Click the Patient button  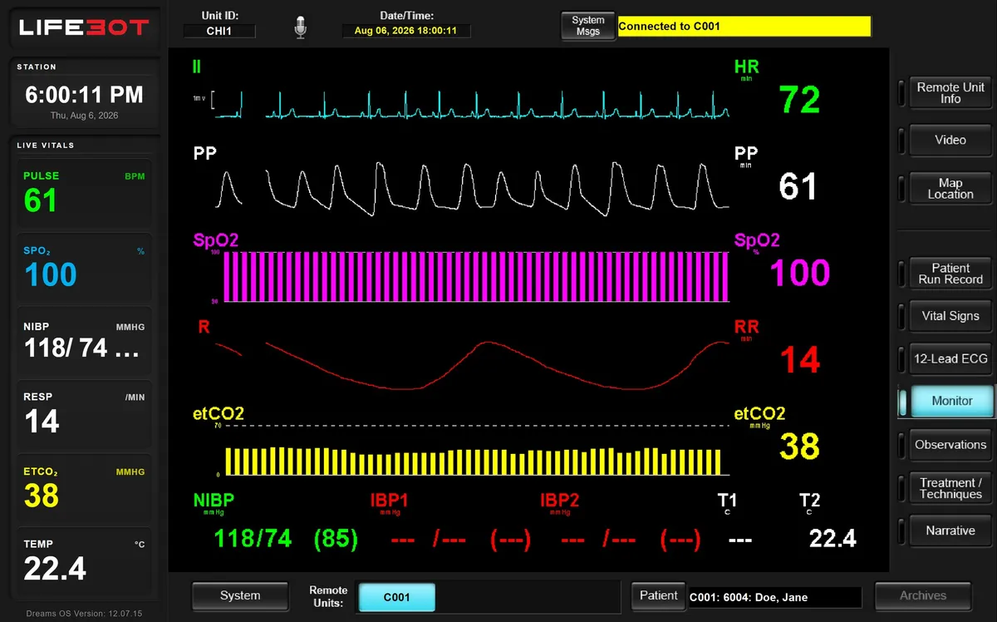pos(659,596)
